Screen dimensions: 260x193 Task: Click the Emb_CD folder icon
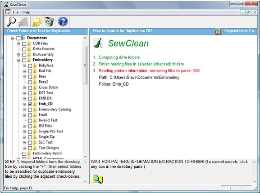pyautogui.click(x=35, y=104)
